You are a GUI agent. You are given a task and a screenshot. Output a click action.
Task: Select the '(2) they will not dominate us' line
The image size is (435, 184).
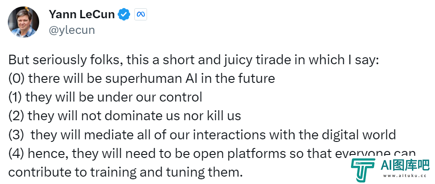124,116
